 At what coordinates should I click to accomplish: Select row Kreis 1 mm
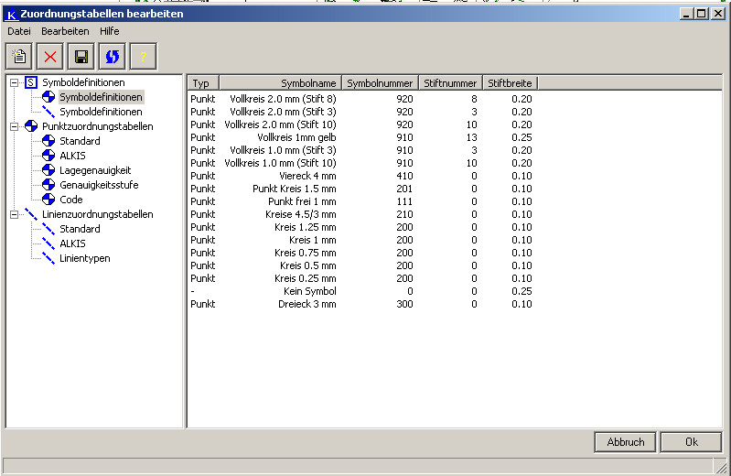(x=361, y=240)
